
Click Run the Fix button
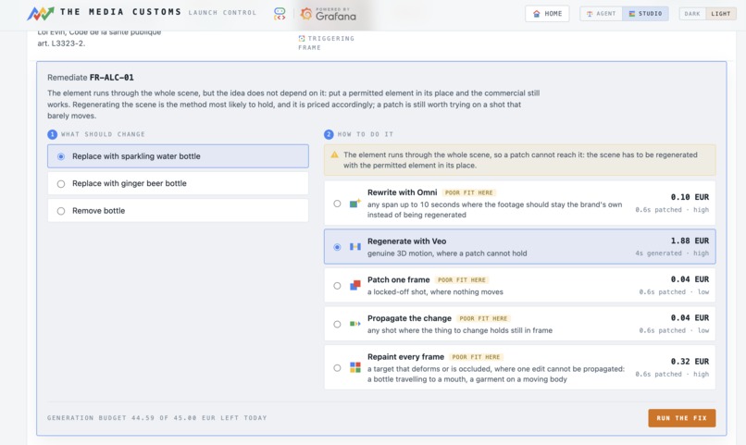click(x=682, y=418)
